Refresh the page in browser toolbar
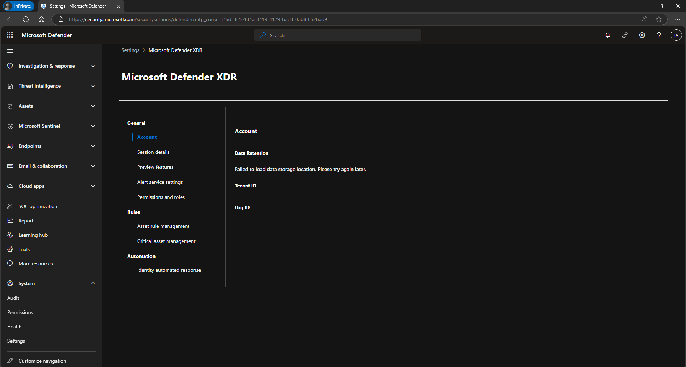 pyautogui.click(x=26, y=19)
